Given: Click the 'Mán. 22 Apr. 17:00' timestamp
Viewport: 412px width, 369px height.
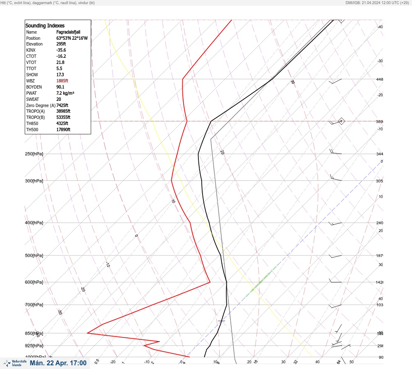Looking at the screenshot, I should coord(58,363).
